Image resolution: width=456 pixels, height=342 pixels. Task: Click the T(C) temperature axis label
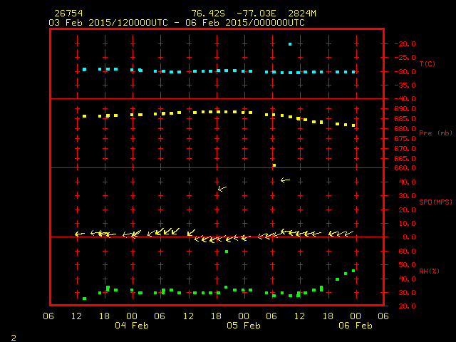427,64
